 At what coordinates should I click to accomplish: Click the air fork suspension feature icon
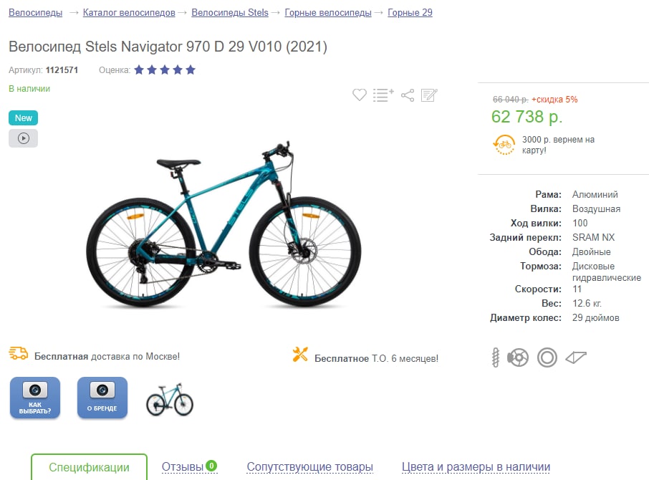(x=496, y=357)
